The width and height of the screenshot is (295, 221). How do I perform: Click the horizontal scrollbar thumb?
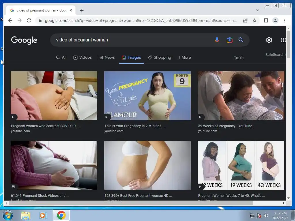(x=131, y=203)
